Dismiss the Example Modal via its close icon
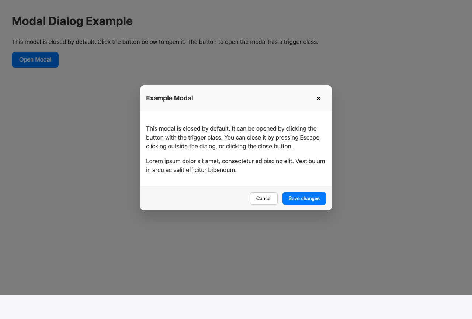The image size is (472, 319). [318, 99]
